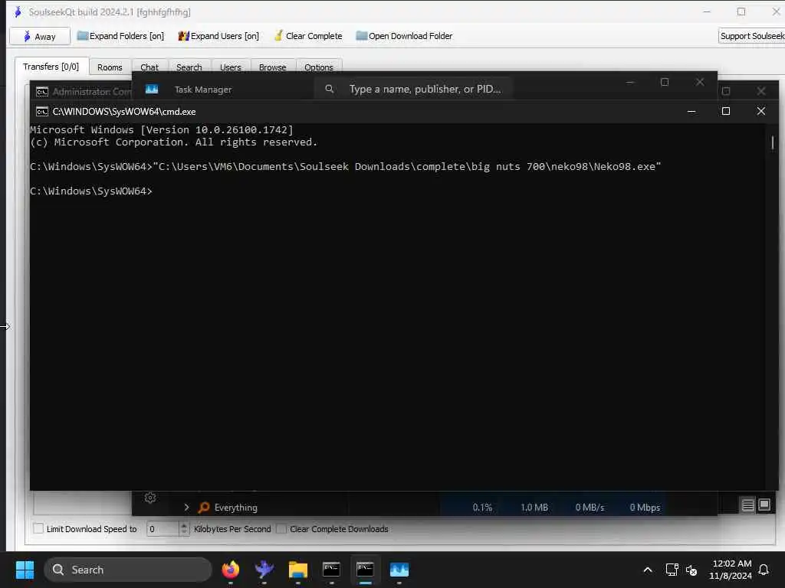Image resolution: width=785 pixels, height=588 pixels.
Task: Open Task Manager settings gear icon
Action: pos(150,498)
